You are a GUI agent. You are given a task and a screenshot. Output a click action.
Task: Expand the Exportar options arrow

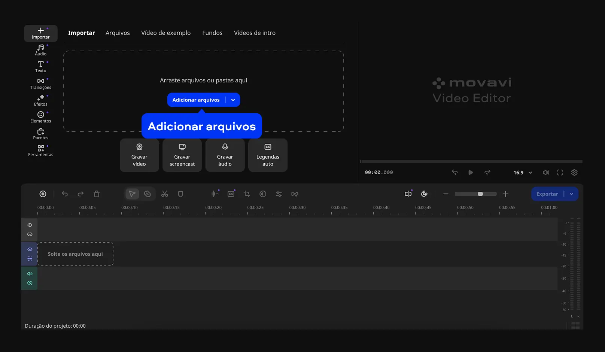571,194
